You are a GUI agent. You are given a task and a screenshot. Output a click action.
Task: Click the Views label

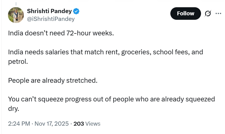point(93,124)
